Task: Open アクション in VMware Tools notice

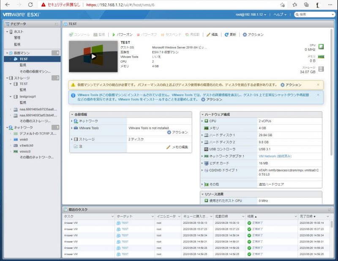Action: 212,99
